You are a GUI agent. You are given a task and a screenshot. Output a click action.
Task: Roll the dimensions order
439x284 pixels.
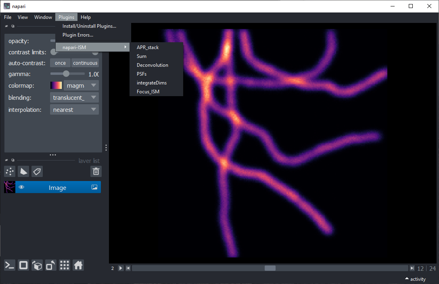click(37, 265)
